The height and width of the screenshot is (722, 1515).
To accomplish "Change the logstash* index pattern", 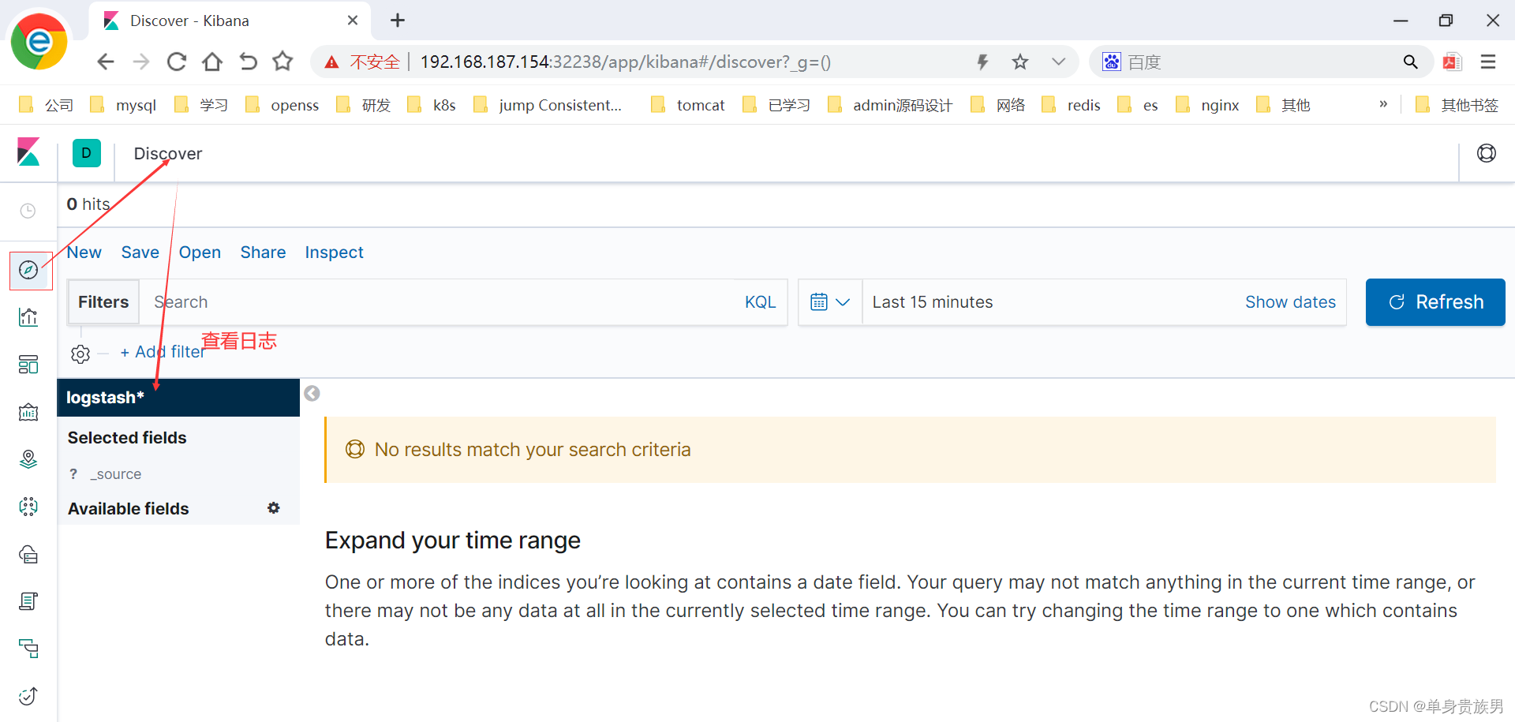I will coord(178,398).
